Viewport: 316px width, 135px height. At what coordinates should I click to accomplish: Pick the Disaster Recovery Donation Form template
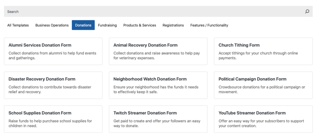(53, 85)
